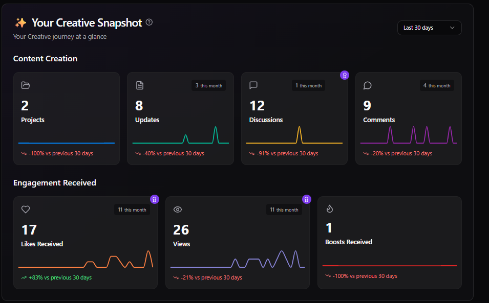
Task: Click the document icon on Updates card
Action: 140,85
